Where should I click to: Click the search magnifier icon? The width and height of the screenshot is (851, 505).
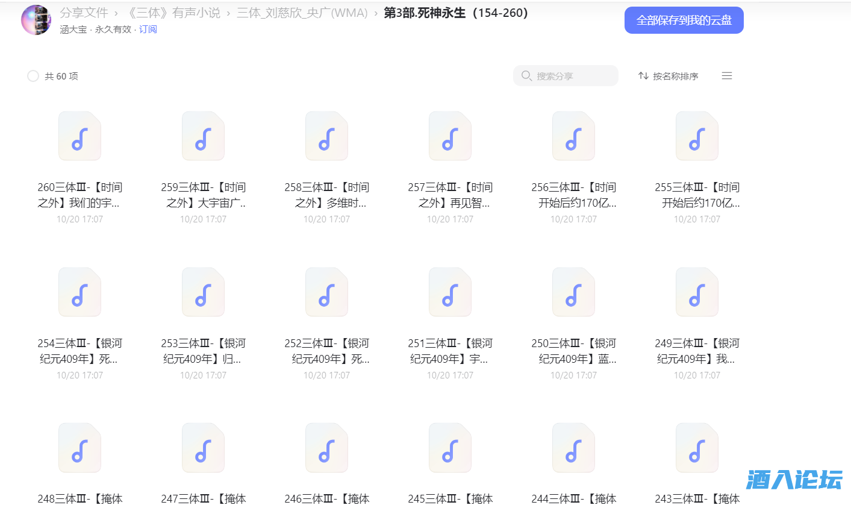(526, 75)
